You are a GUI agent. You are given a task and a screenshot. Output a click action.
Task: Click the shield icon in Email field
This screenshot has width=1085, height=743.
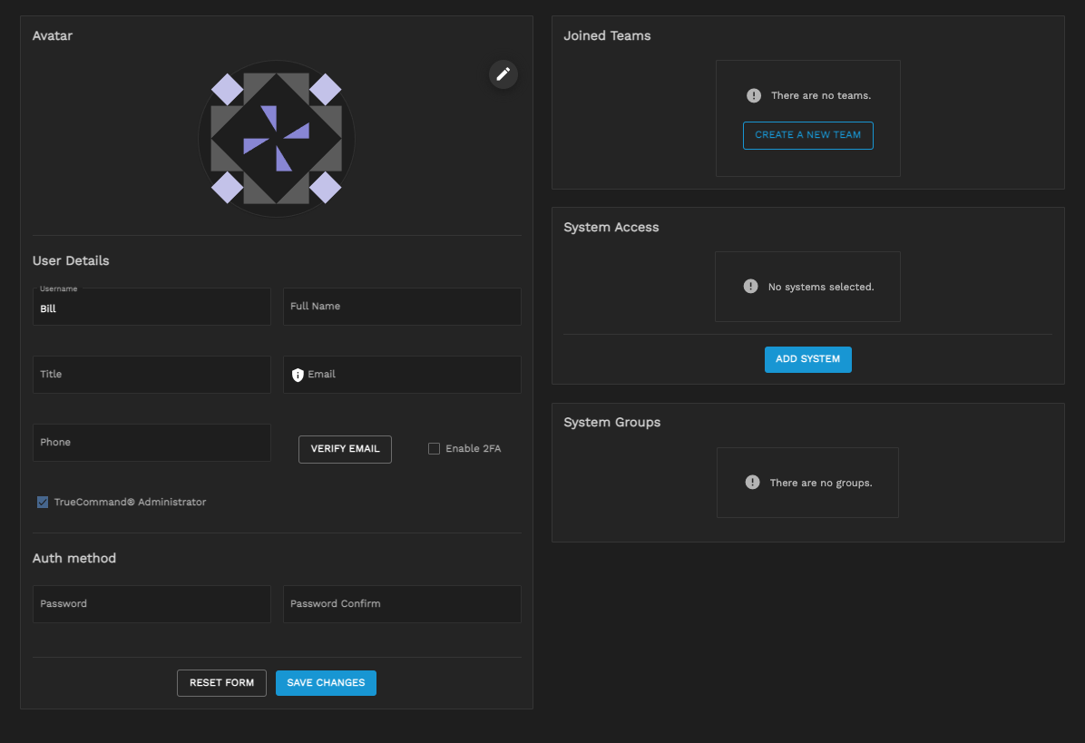click(298, 375)
